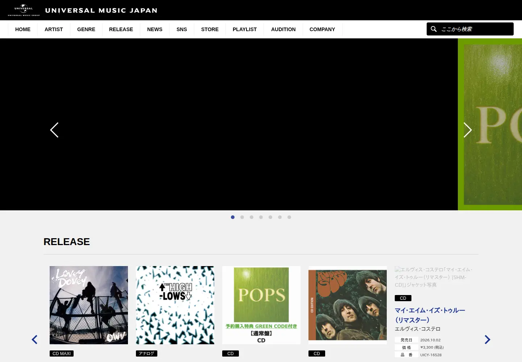Click the release date 2026.10.02
The image size is (522, 362).
[430, 340]
